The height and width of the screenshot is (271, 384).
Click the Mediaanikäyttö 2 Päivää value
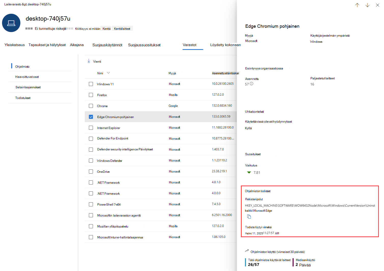tap(303, 265)
